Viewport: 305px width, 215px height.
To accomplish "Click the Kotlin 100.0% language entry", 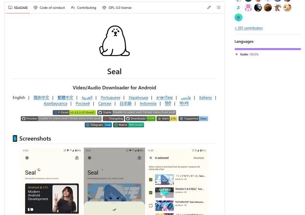I will click(x=247, y=55).
